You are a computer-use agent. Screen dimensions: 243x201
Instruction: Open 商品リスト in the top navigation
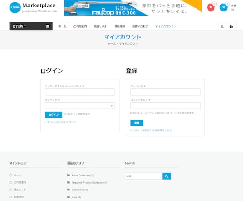(100, 26)
